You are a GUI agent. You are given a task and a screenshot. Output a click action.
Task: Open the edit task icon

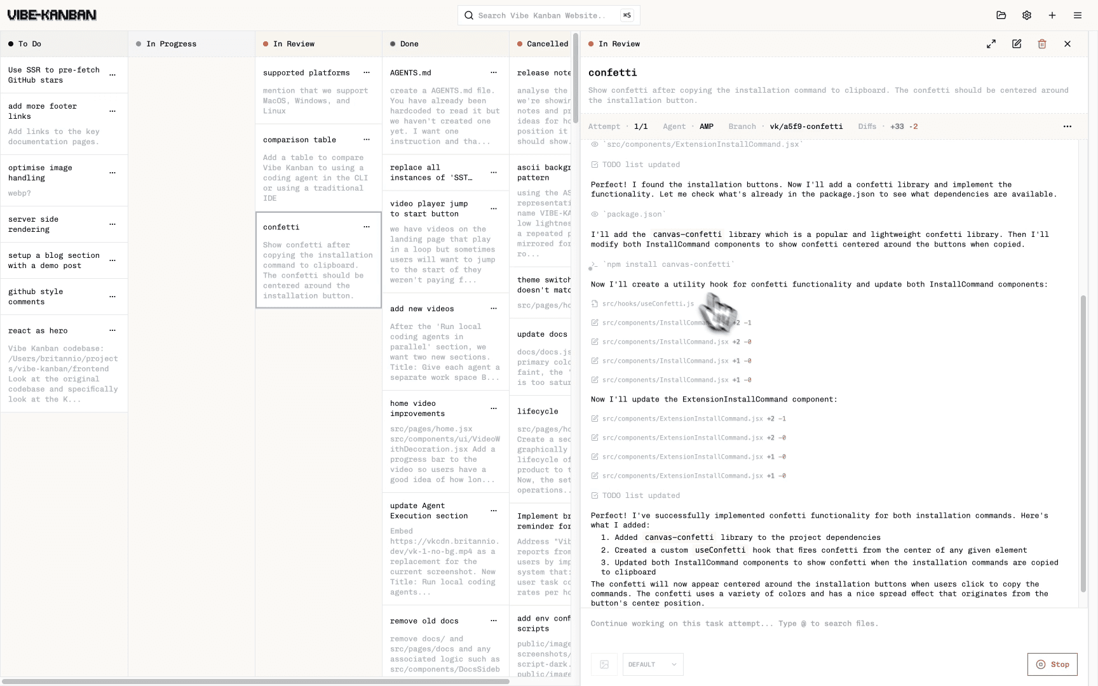(x=1017, y=43)
